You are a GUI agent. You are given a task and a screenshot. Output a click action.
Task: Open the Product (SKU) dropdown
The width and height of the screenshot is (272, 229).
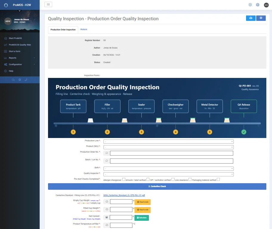pyautogui.click(x=169, y=147)
